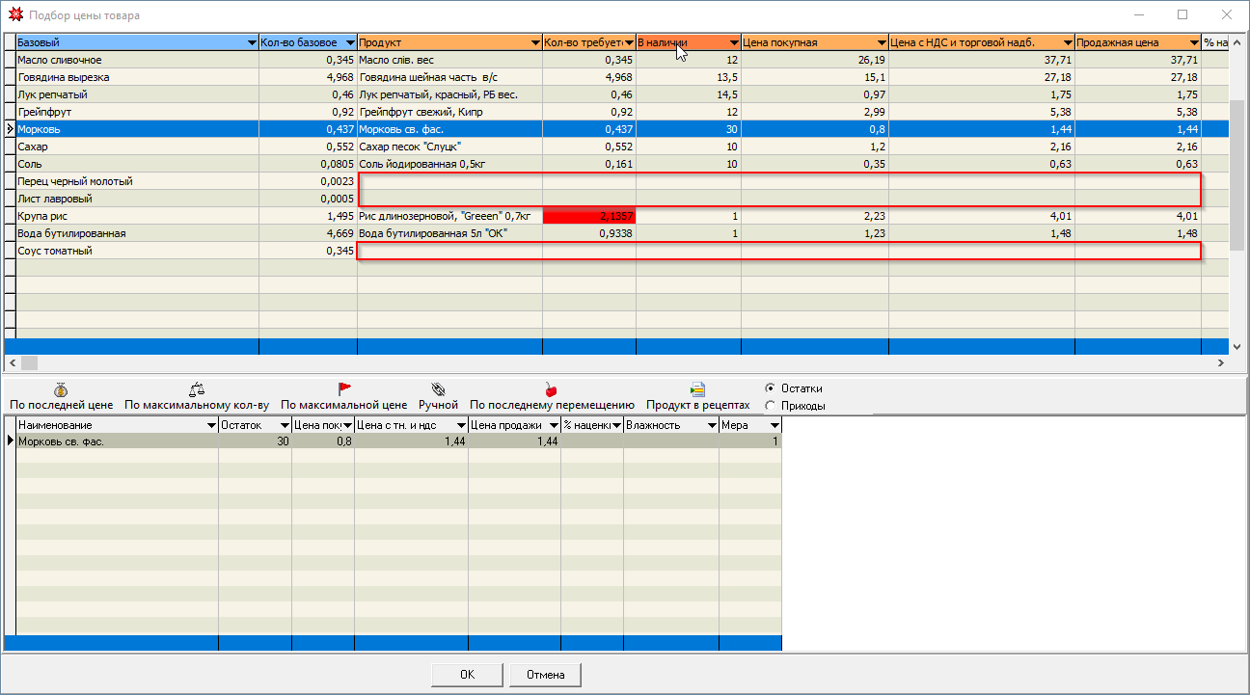Select 'Морковь св. фас.' row in lower grid

(x=116, y=441)
